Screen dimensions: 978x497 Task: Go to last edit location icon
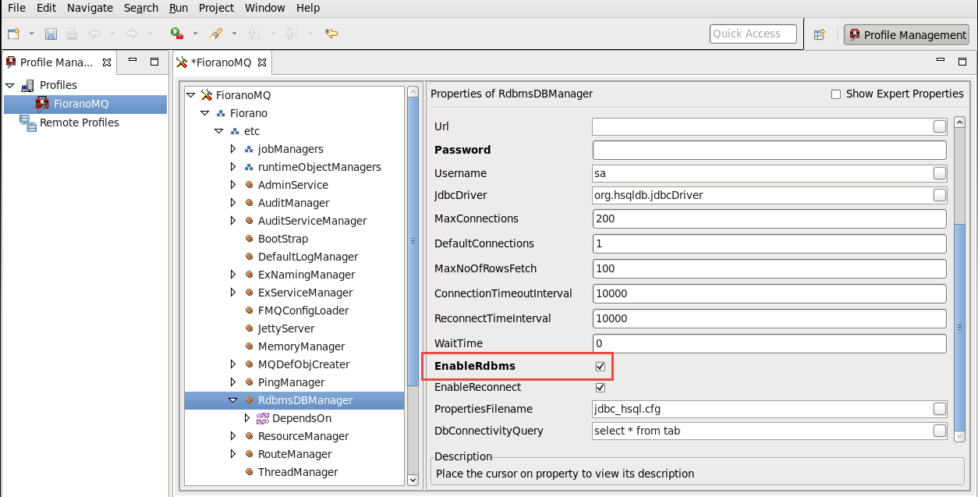coord(331,34)
